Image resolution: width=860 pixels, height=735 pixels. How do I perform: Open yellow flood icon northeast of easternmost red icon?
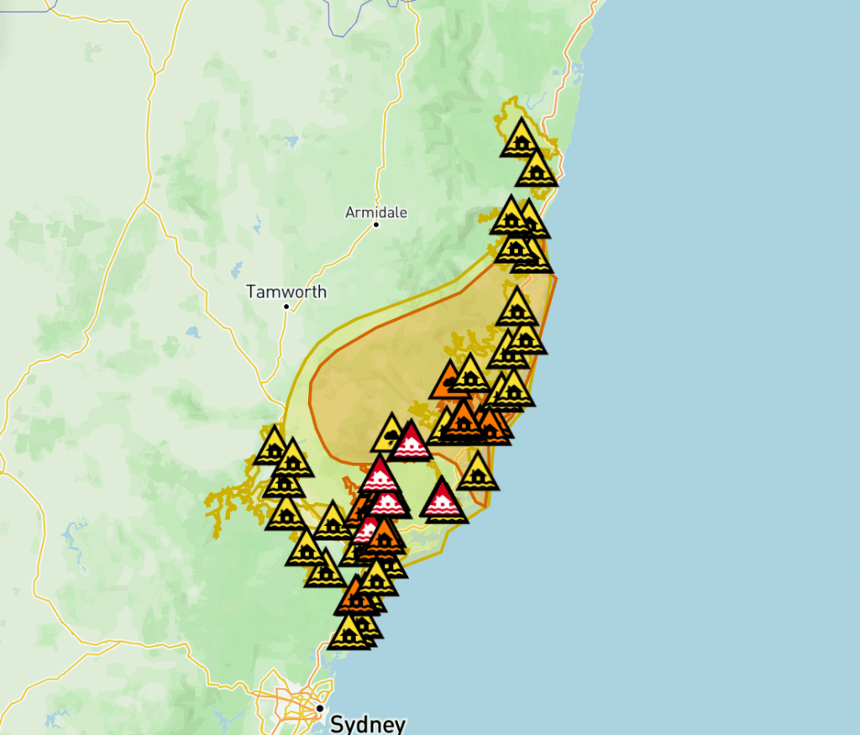point(478,472)
